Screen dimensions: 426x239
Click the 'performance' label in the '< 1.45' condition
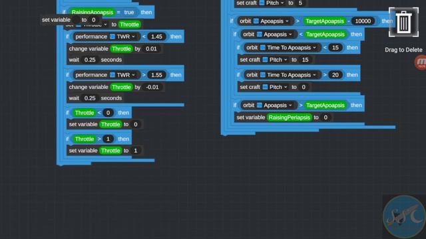pyautogui.click(x=91, y=37)
